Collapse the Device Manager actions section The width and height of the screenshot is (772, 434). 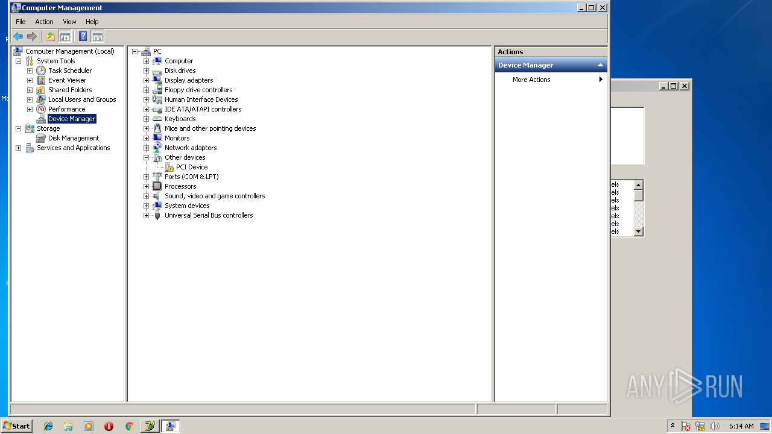pos(600,65)
